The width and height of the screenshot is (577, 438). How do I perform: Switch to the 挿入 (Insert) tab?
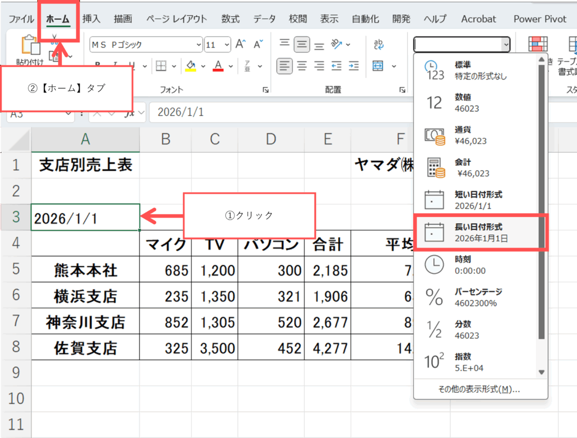(x=91, y=19)
